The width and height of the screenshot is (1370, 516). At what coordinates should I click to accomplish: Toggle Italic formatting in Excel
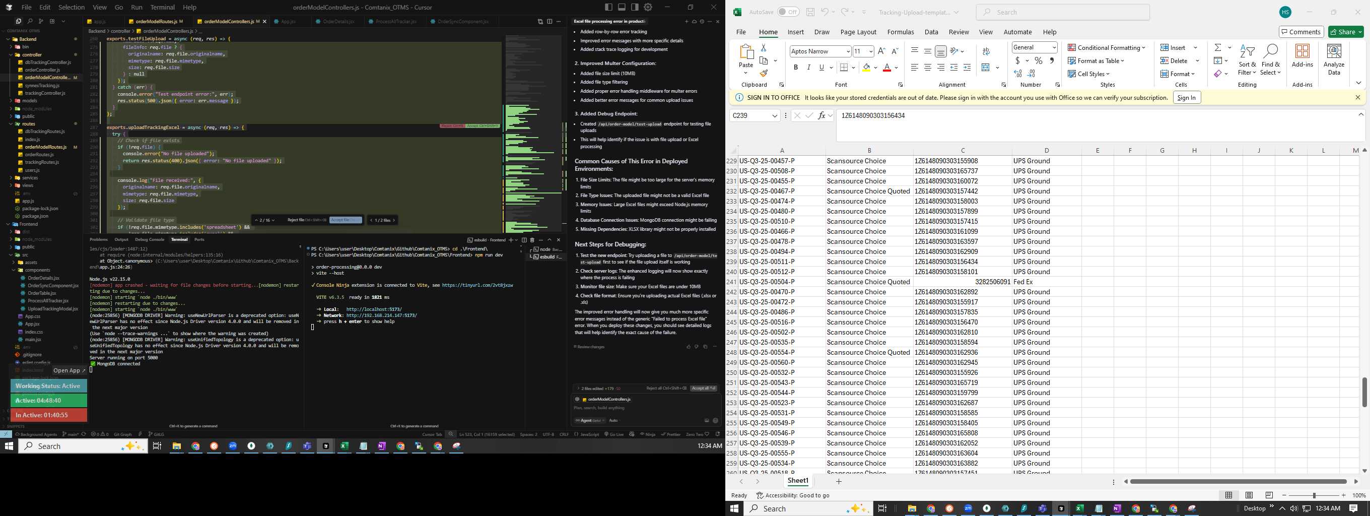point(808,68)
